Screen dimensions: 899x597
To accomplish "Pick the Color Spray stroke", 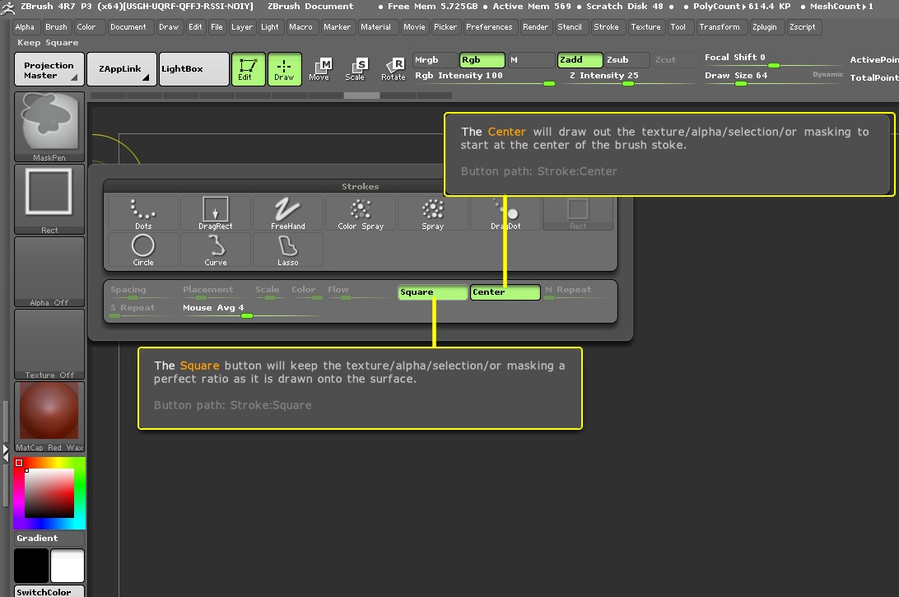I will tap(360, 213).
